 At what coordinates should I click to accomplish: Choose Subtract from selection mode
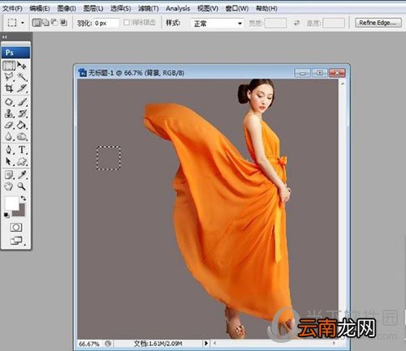coord(54,23)
